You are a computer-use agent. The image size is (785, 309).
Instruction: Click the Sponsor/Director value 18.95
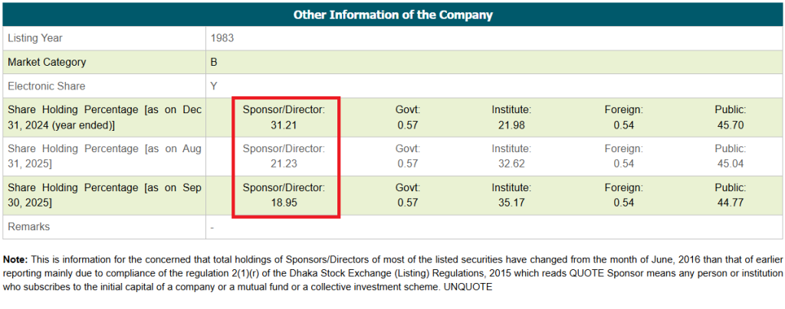point(284,202)
